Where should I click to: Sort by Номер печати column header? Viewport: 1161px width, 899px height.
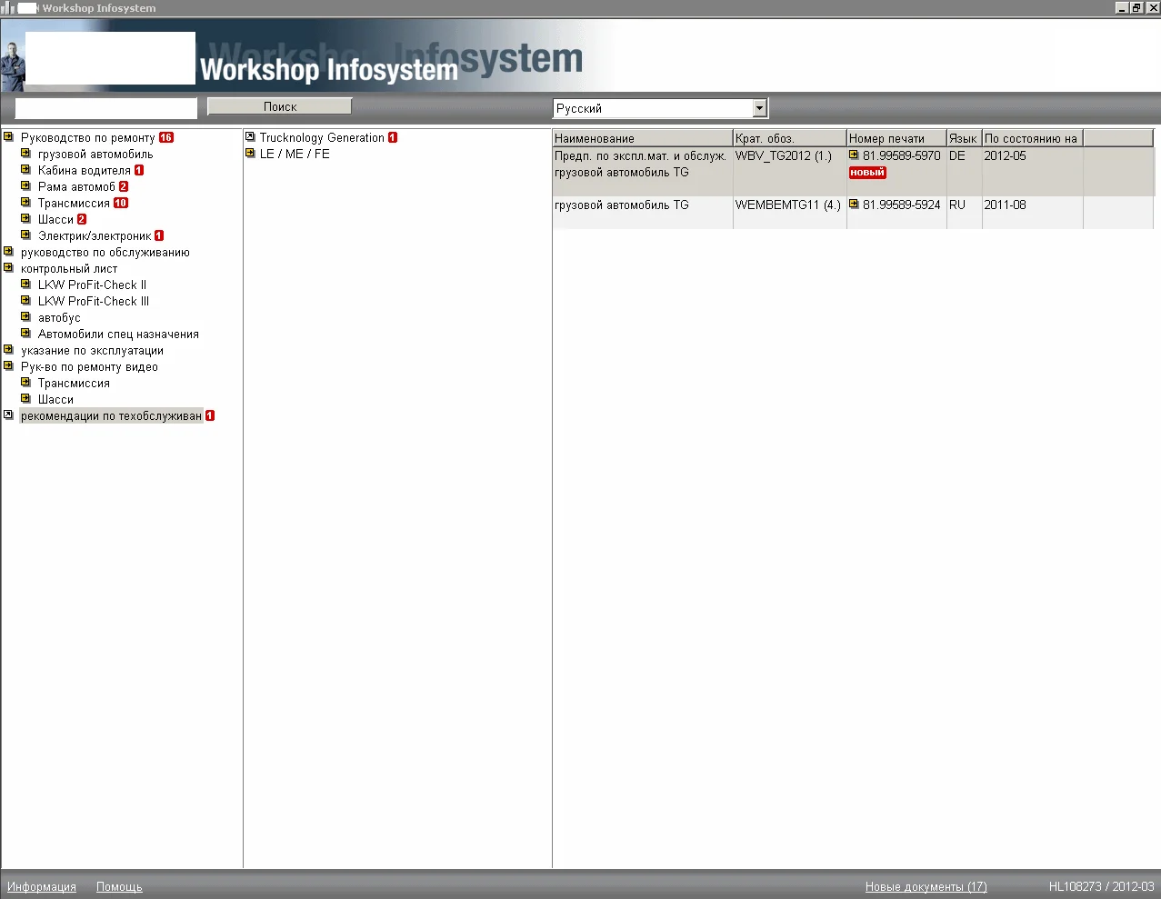(x=896, y=138)
